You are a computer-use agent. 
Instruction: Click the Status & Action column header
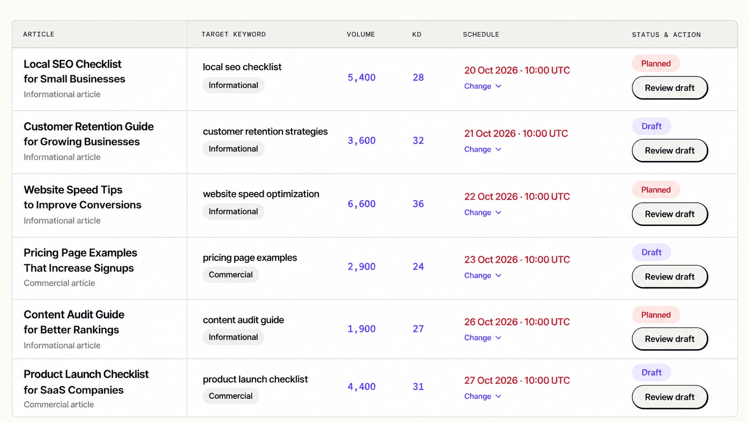(666, 35)
